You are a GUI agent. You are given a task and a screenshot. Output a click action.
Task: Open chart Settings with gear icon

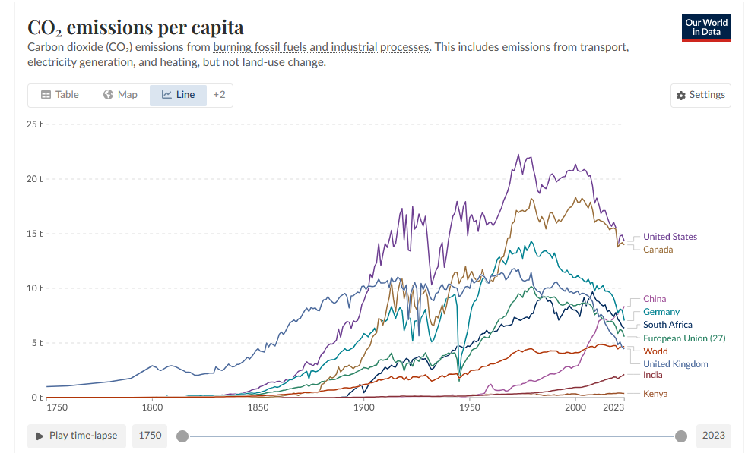tap(700, 95)
